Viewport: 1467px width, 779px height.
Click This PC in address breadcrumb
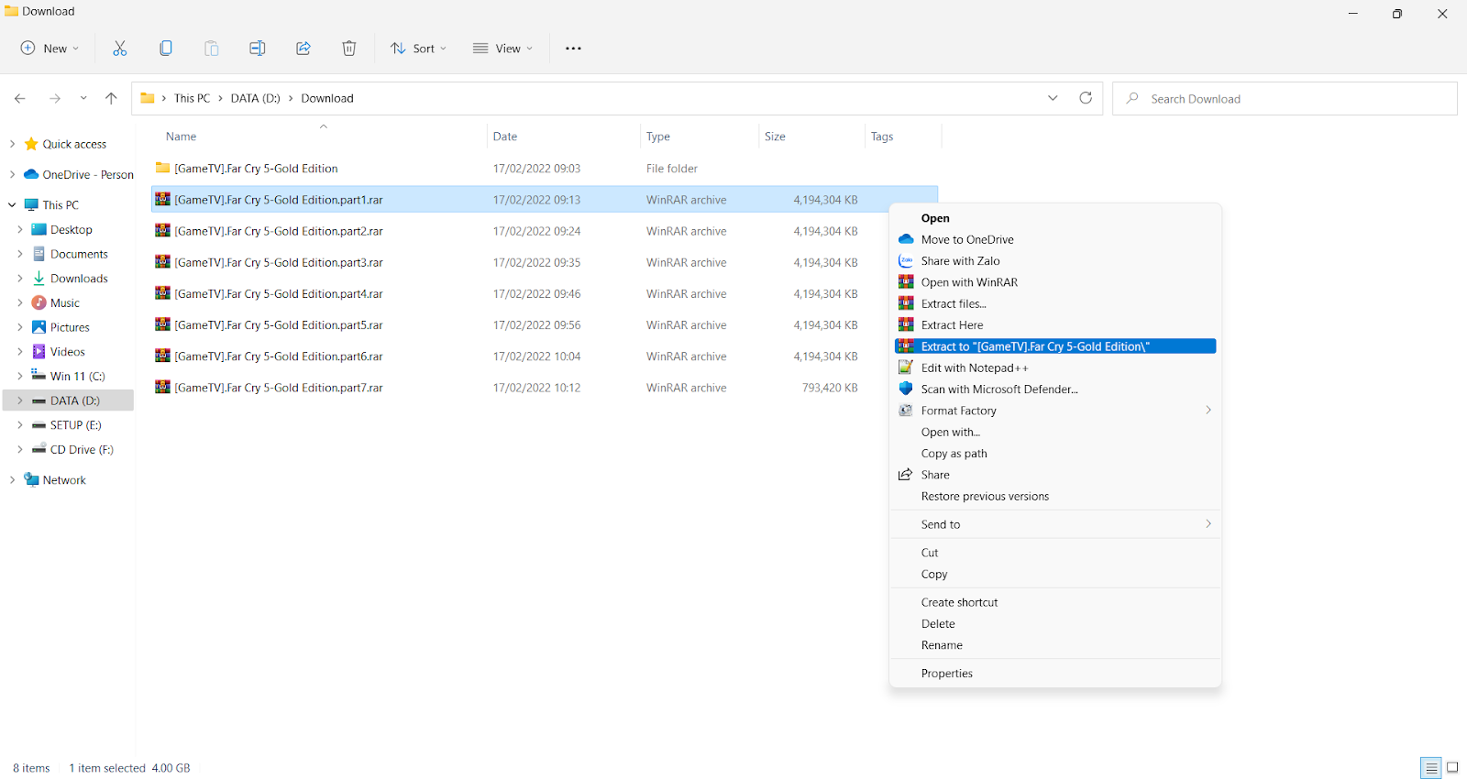pyautogui.click(x=192, y=98)
